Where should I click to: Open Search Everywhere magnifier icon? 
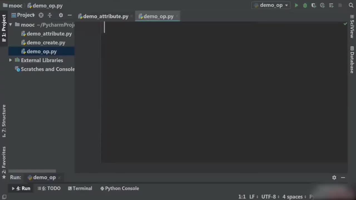pyautogui.click(x=351, y=5)
